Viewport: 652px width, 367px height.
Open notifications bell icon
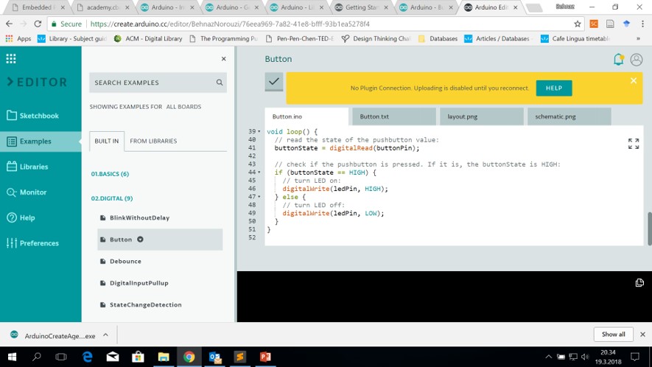click(x=619, y=60)
